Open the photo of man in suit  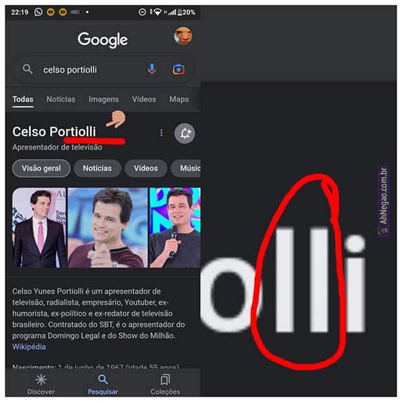click(39, 228)
